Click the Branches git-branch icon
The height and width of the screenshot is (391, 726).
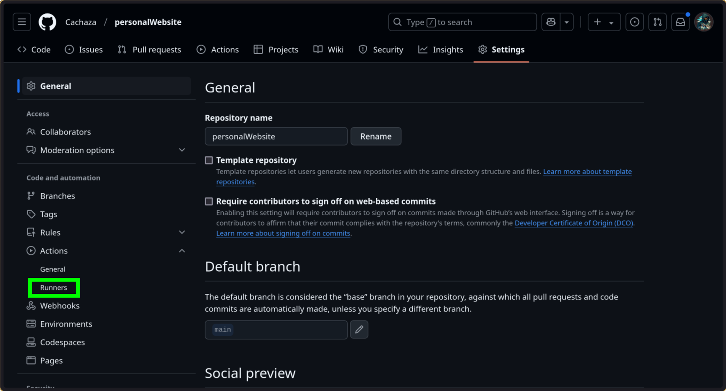pos(31,196)
